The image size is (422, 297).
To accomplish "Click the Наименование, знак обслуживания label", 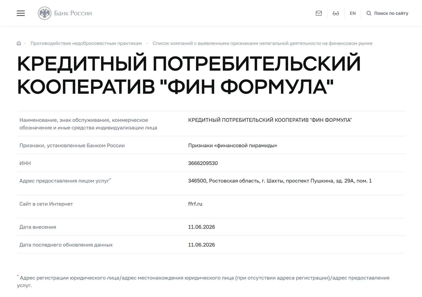I will (88, 124).
